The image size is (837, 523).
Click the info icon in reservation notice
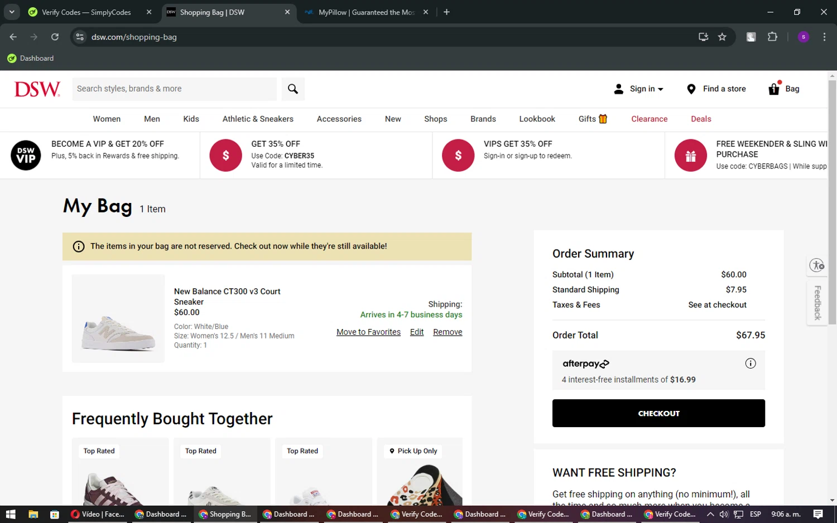point(79,246)
